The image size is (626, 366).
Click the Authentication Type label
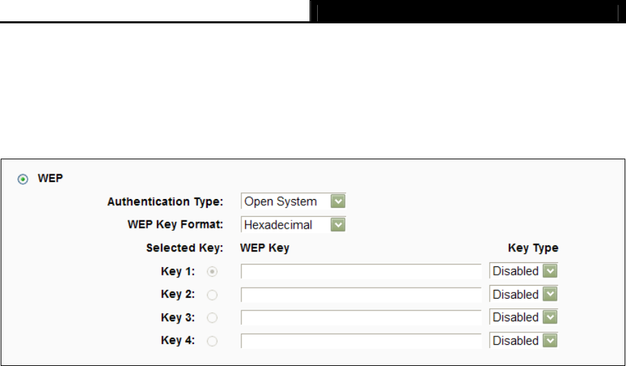165,202
